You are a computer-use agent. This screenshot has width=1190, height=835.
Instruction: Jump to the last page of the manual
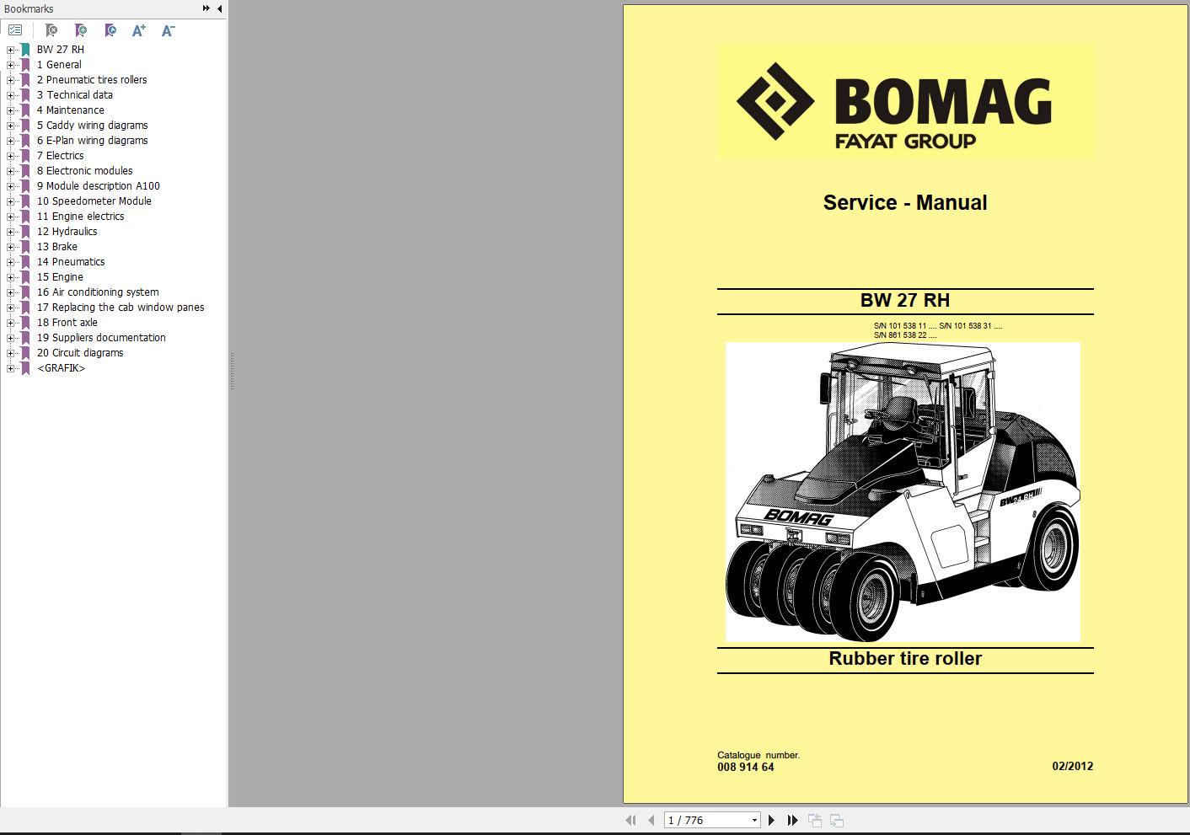click(x=792, y=820)
